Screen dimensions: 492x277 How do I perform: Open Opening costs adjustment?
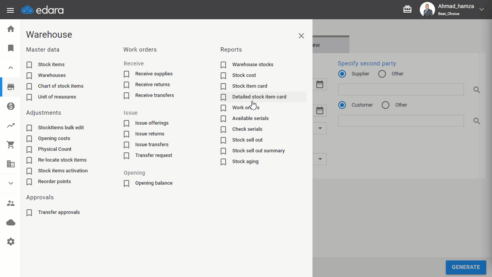[54, 138]
